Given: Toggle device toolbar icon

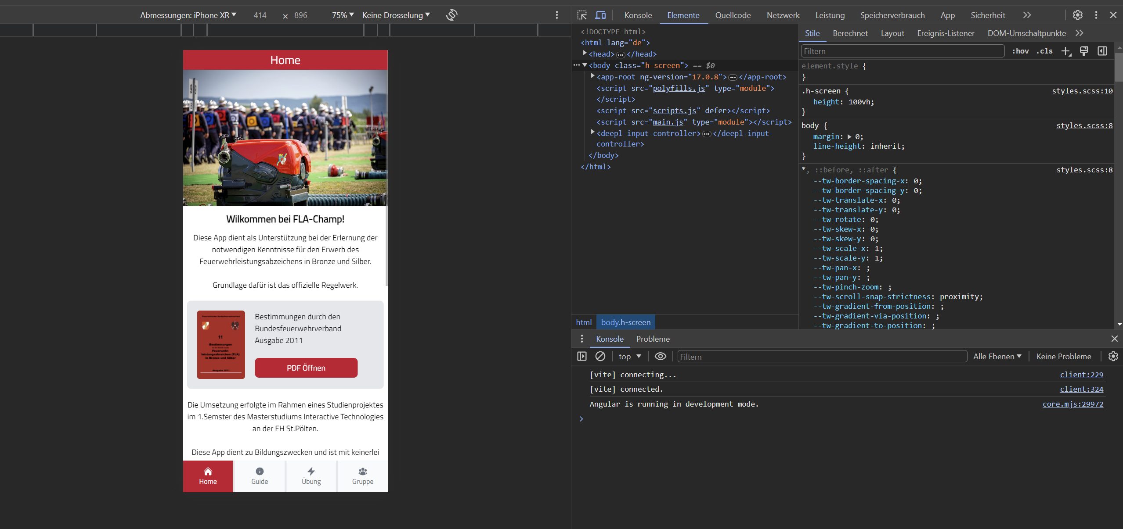Looking at the screenshot, I should [600, 15].
